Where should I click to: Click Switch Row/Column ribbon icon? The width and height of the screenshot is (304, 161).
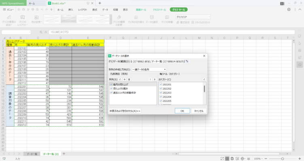tap(136, 19)
